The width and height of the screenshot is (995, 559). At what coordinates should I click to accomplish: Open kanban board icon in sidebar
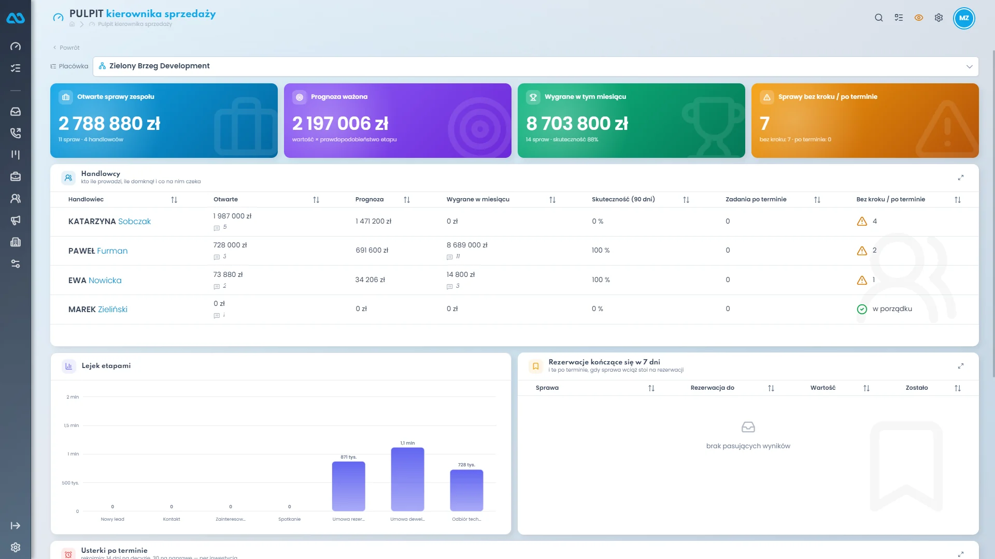click(x=16, y=155)
